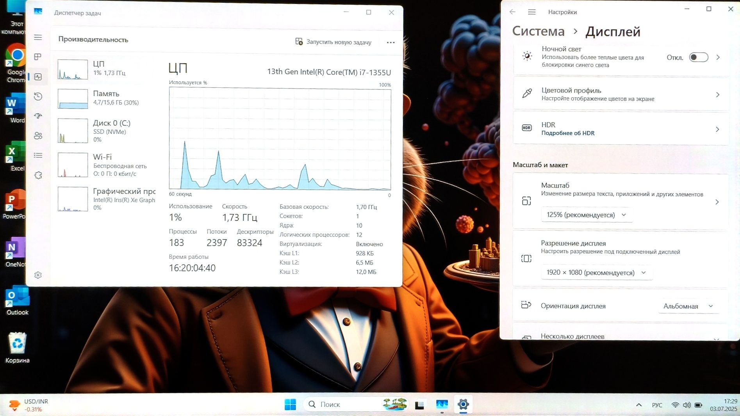This screenshot has height=416, width=740.
Task: Open Task Manager settings gear icon
Action: [x=38, y=275]
